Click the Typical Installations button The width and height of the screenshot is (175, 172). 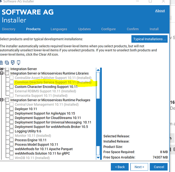[150, 39]
